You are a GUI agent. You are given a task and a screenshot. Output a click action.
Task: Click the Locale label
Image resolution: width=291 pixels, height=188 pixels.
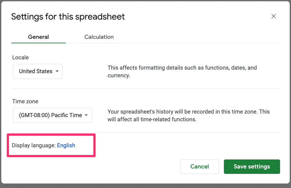[21, 57]
